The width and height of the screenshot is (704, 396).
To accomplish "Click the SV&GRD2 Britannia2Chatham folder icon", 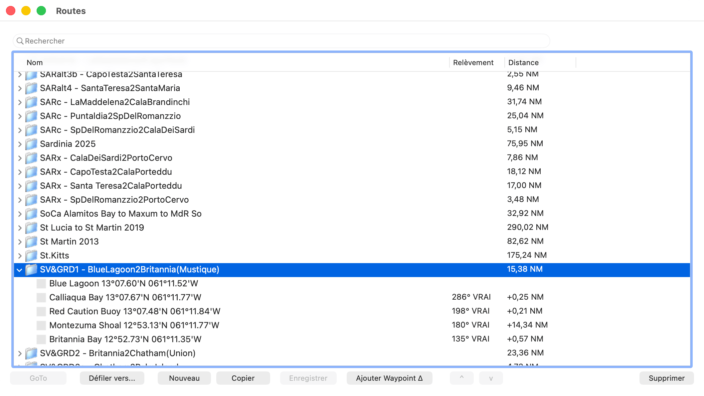I will pos(31,353).
